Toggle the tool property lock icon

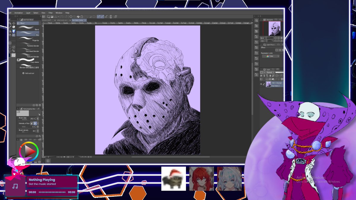pos(39,114)
